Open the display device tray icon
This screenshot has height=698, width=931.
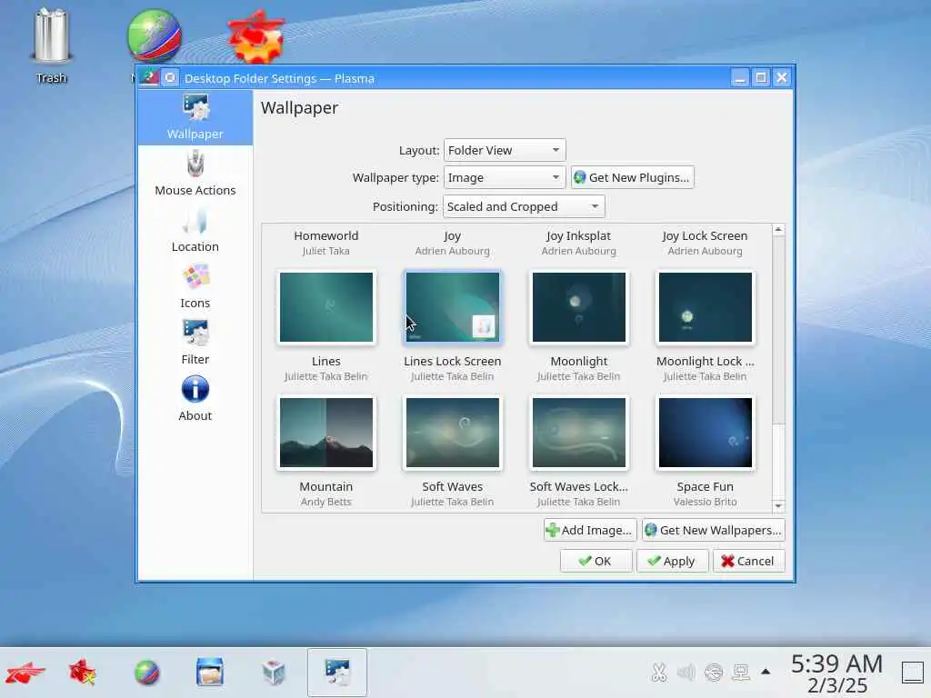741,673
